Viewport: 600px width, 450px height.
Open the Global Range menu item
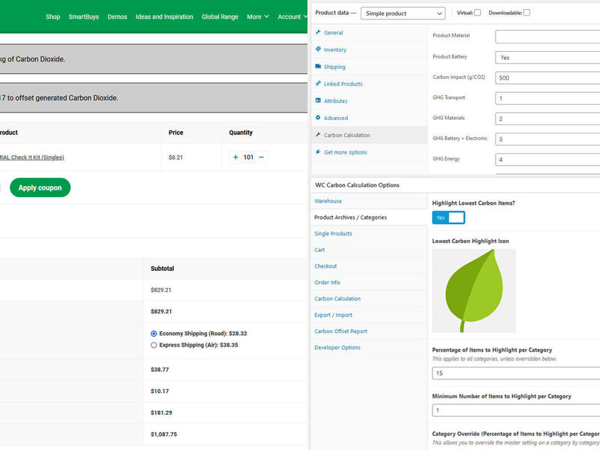(x=220, y=16)
